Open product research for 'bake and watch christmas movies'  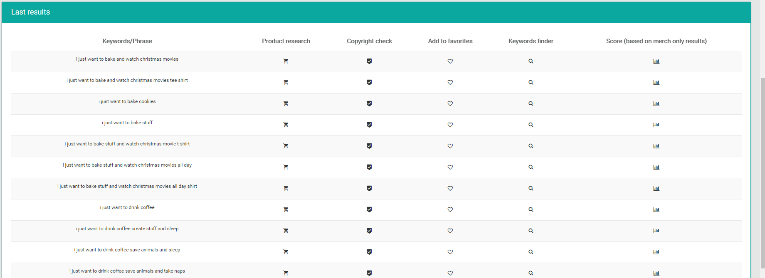286,61
